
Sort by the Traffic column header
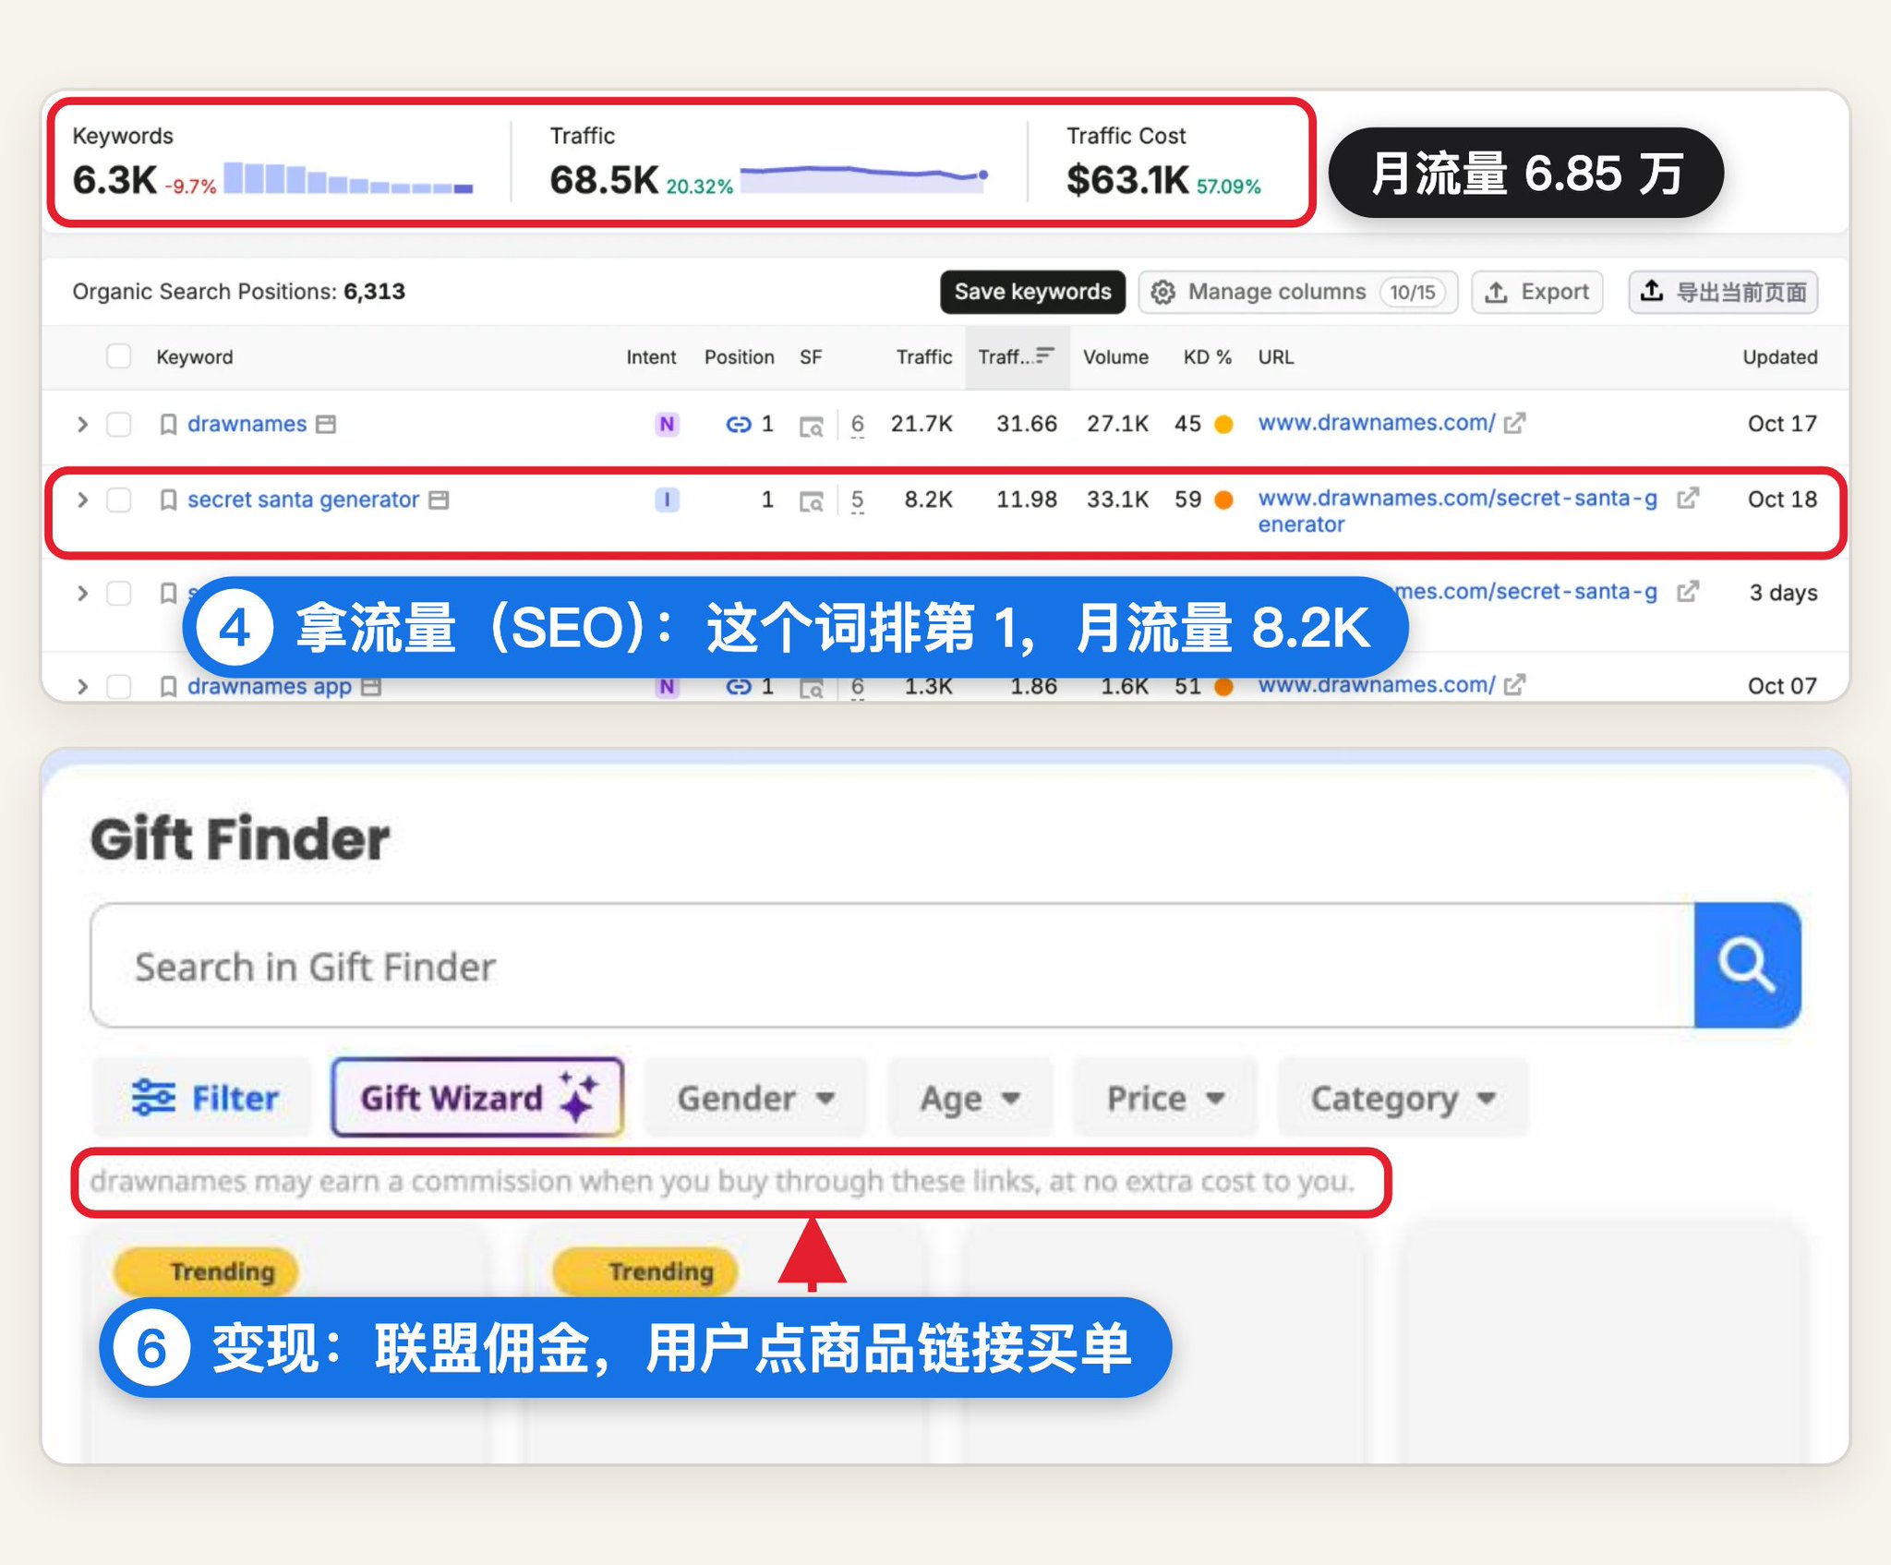point(923,356)
